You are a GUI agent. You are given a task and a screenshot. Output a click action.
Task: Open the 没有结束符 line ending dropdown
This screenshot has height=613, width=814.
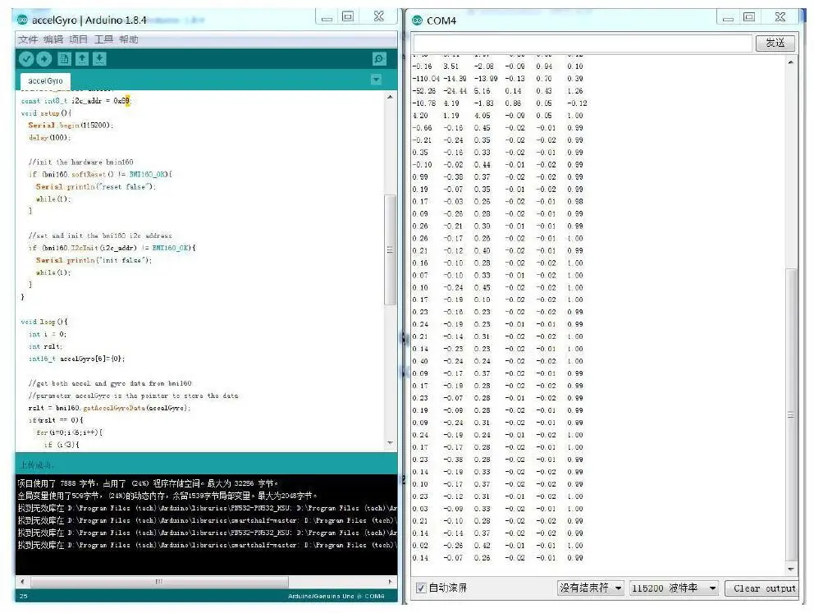590,588
